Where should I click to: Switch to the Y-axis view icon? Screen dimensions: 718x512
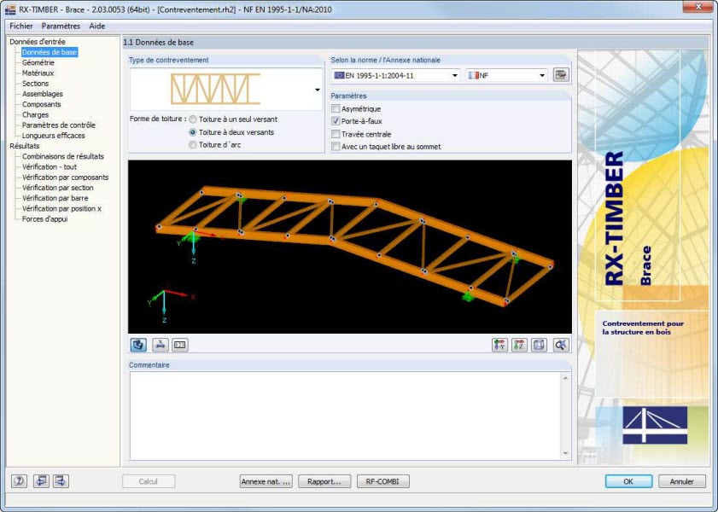tap(499, 345)
